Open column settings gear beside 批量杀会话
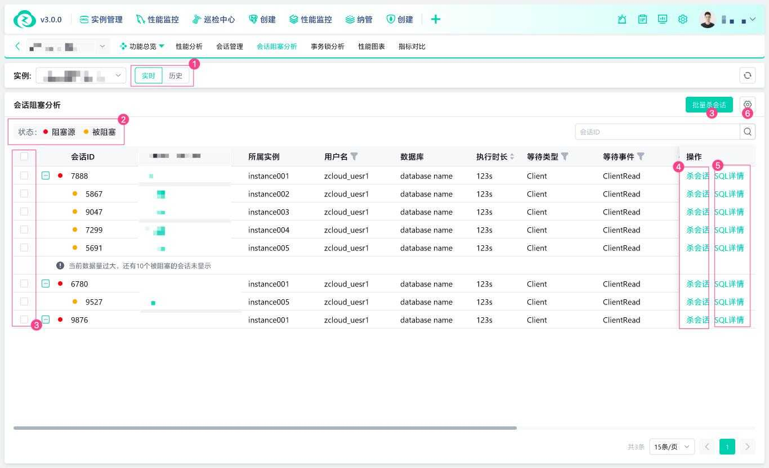This screenshot has width=769, height=468. [x=748, y=105]
